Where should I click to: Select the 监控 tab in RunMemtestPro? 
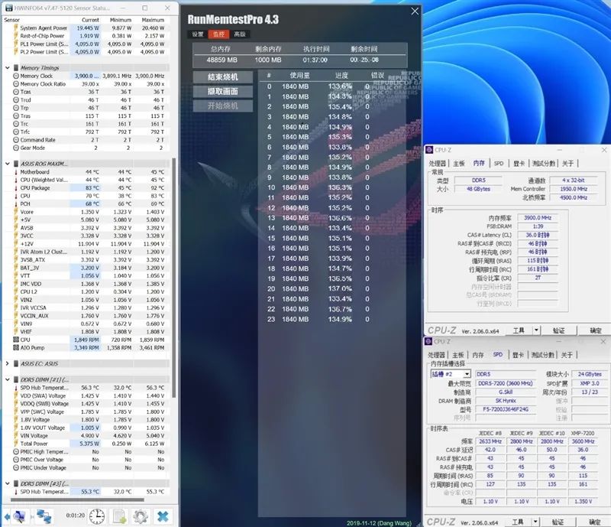(218, 34)
